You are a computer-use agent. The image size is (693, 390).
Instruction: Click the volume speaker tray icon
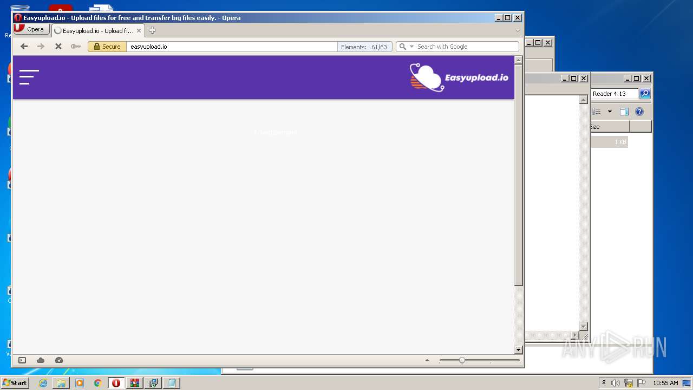pos(616,383)
